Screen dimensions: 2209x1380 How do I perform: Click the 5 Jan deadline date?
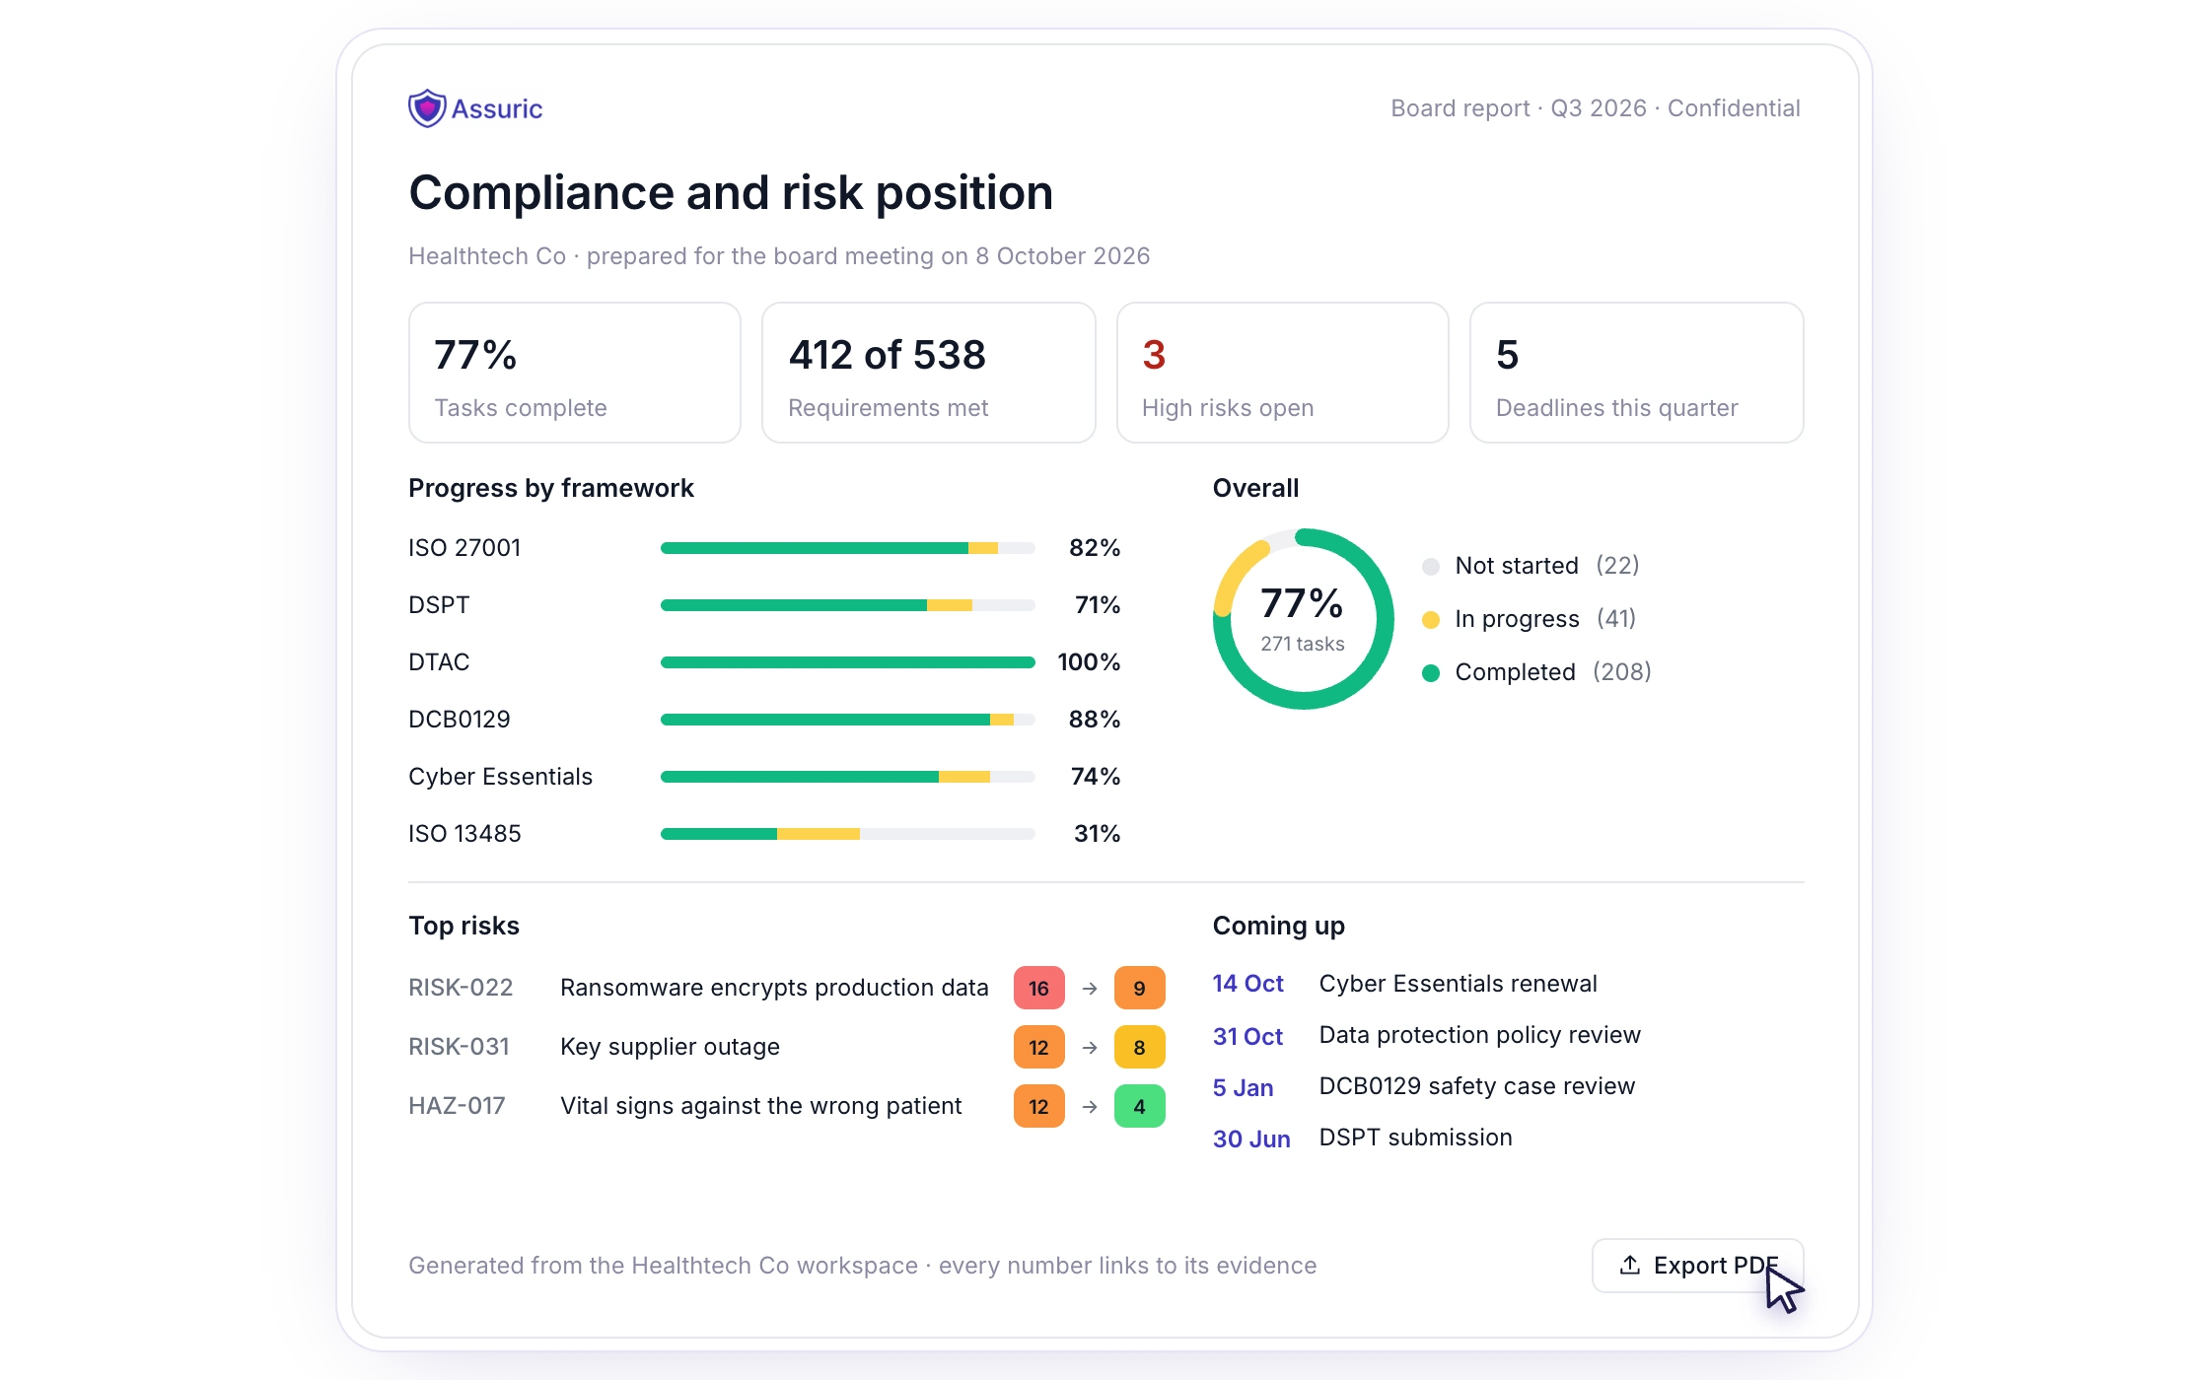tap(1243, 1088)
